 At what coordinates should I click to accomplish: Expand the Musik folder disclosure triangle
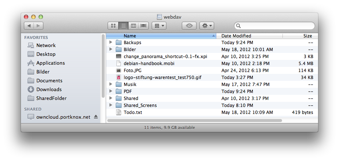pyautogui.click(x=111, y=84)
